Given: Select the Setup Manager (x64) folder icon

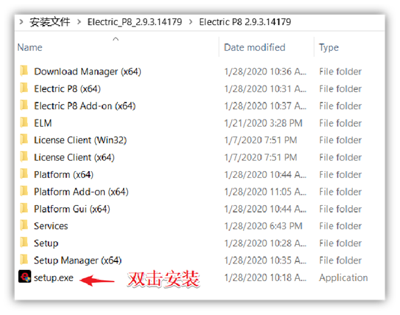Looking at the screenshot, I should (24, 259).
